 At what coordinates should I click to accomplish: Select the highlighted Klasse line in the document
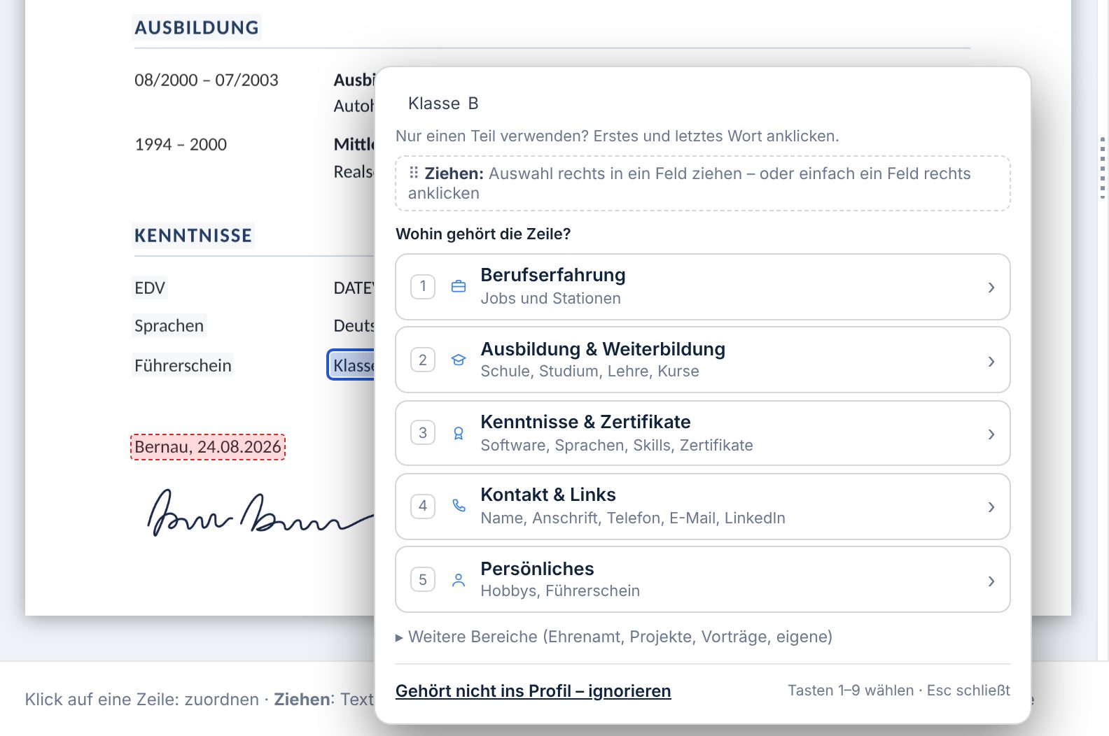click(351, 365)
